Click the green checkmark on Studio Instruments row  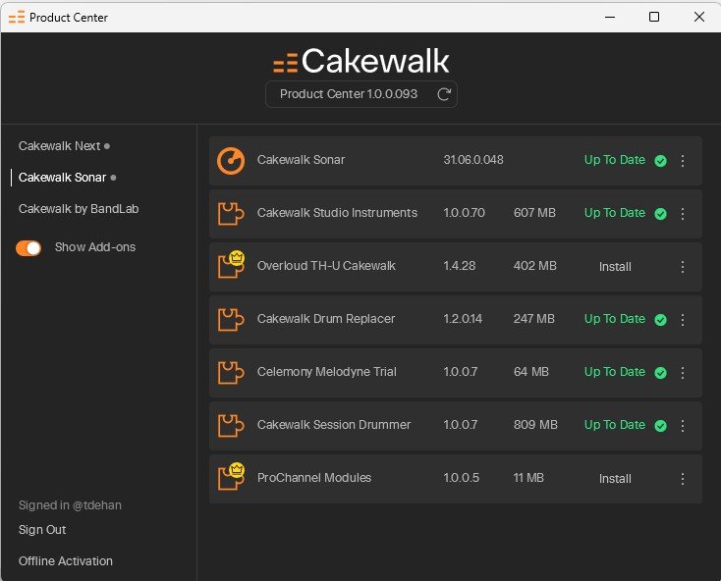coord(661,214)
